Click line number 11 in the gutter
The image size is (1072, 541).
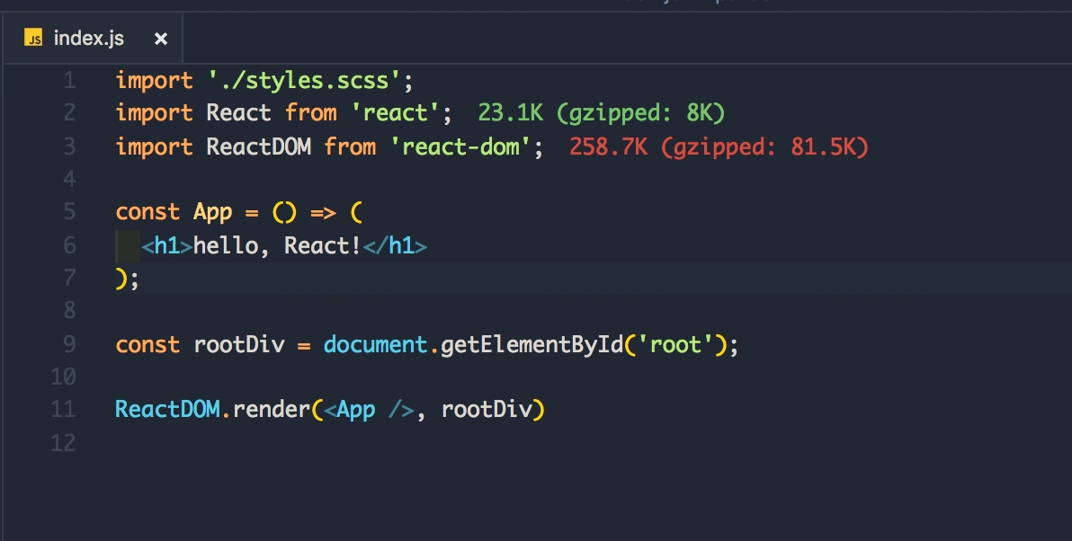63,410
